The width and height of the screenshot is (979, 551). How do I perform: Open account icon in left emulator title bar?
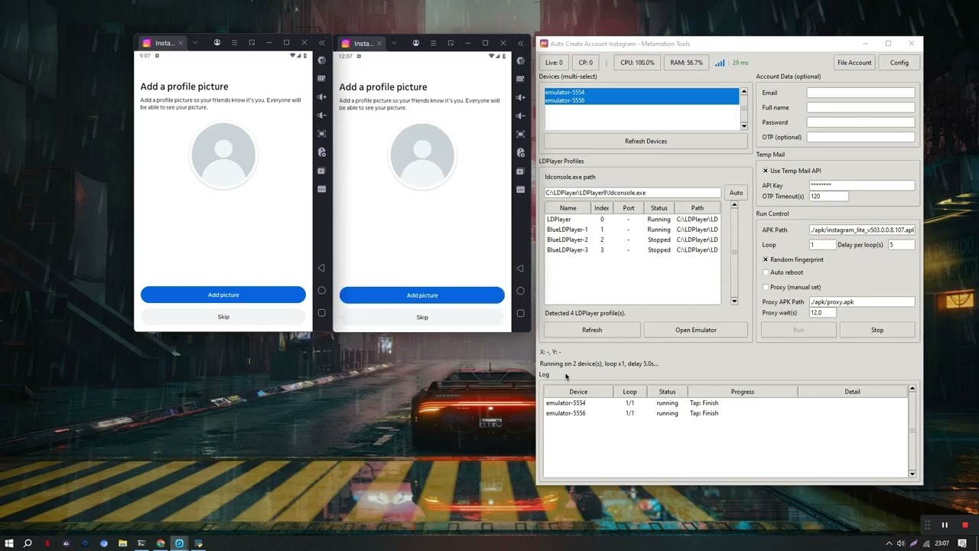pos(217,43)
